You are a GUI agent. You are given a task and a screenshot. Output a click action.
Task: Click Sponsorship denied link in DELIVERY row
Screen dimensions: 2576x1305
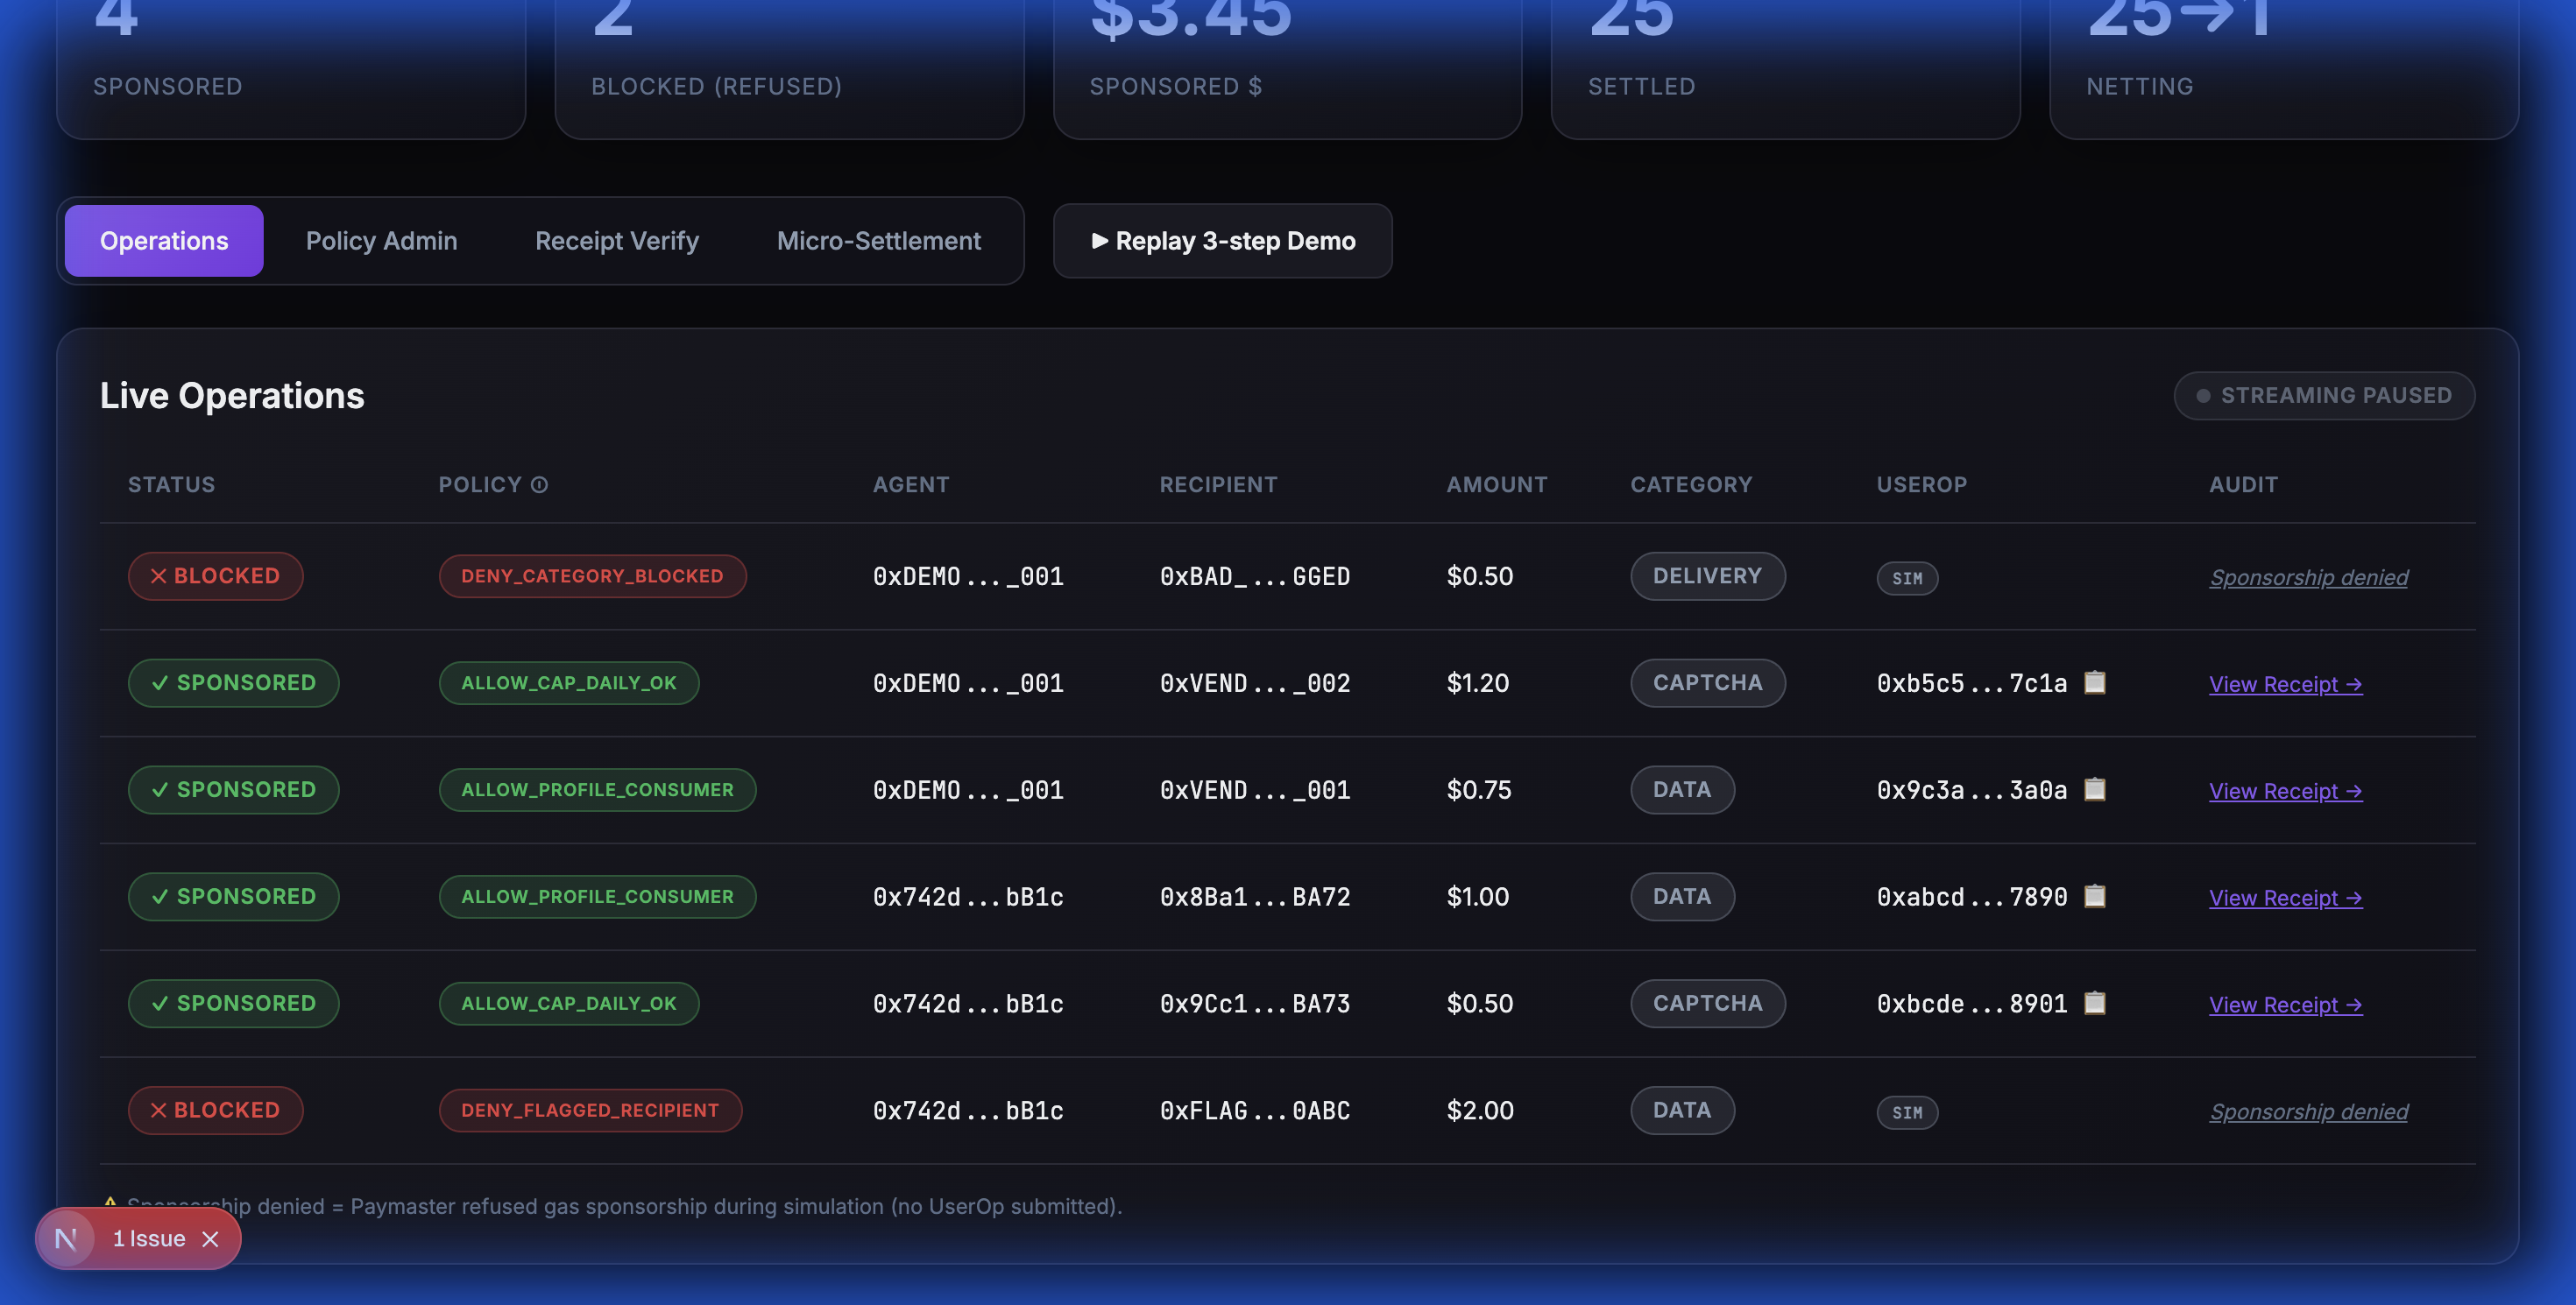click(x=2307, y=577)
